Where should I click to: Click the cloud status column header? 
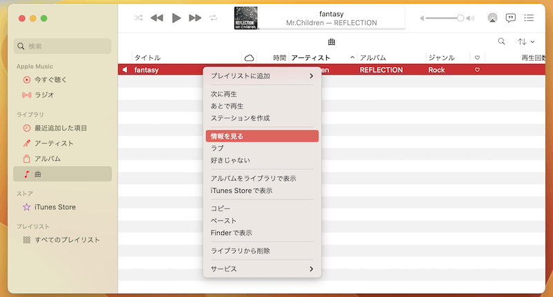point(249,57)
